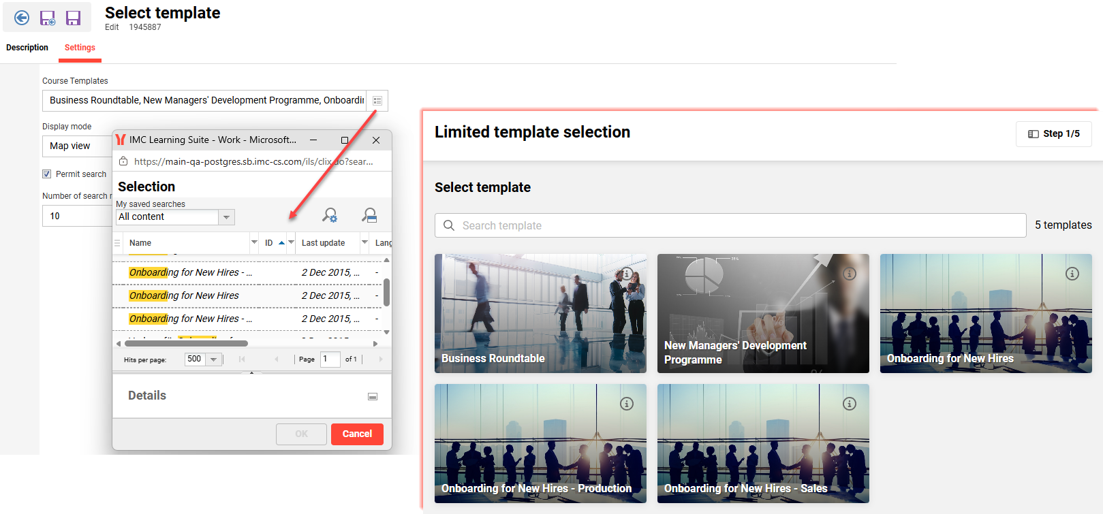This screenshot has height=514, width=1103.
Task: Minimize the Details panel
Action: click(373, 396)
